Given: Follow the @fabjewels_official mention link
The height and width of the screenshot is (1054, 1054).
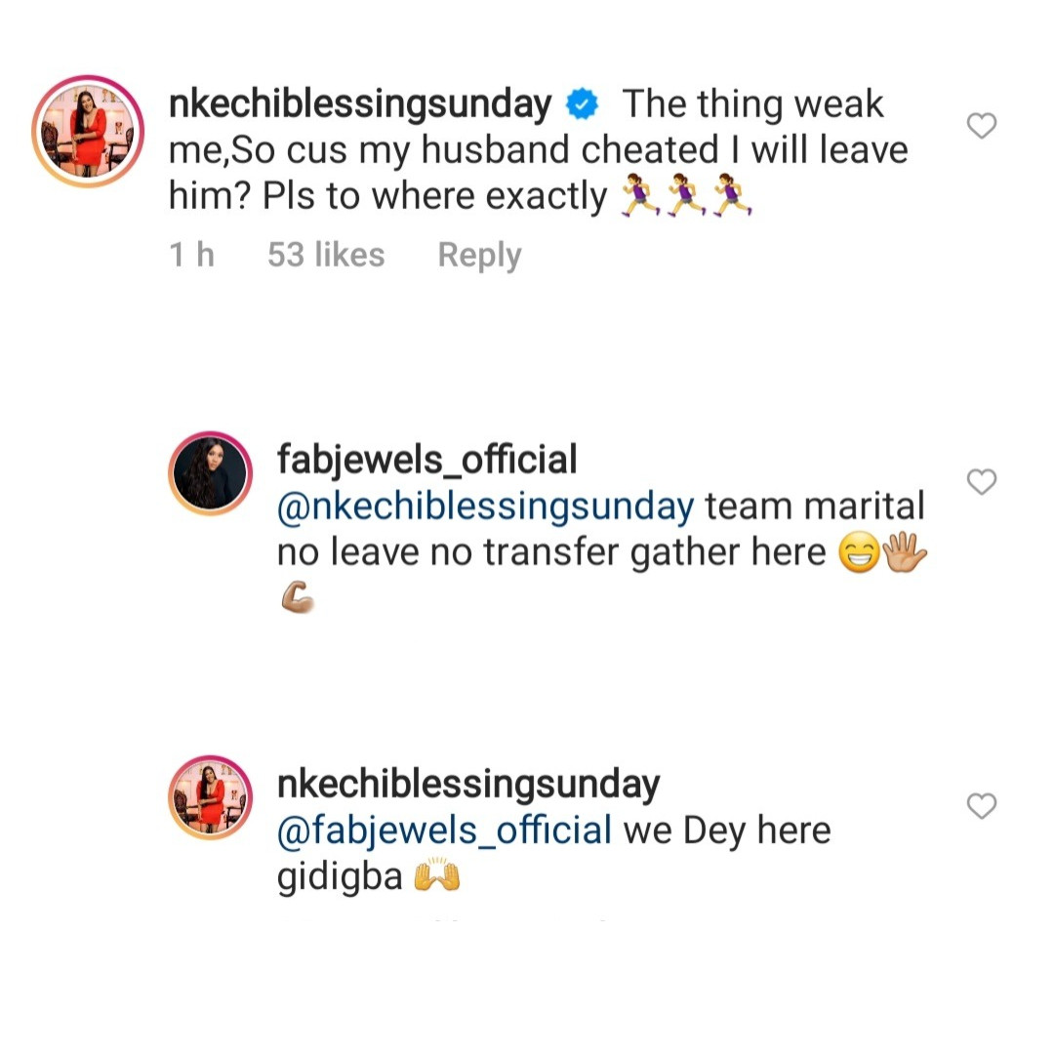Looking at the screenshot, I should point(444,831).
